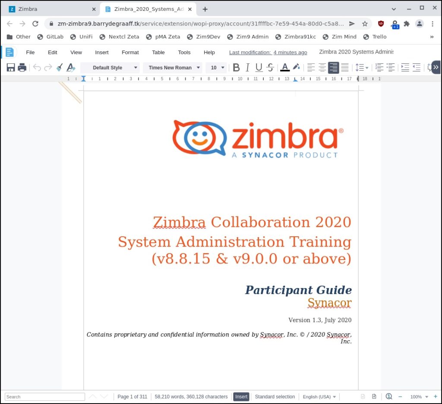
Task: Open the Print dialog via printer icon
Action: pyautogui.click(x=22, y=67)
